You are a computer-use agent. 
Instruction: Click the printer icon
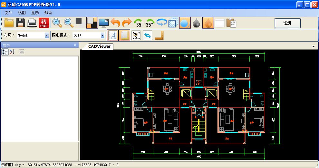pos(32,23)
